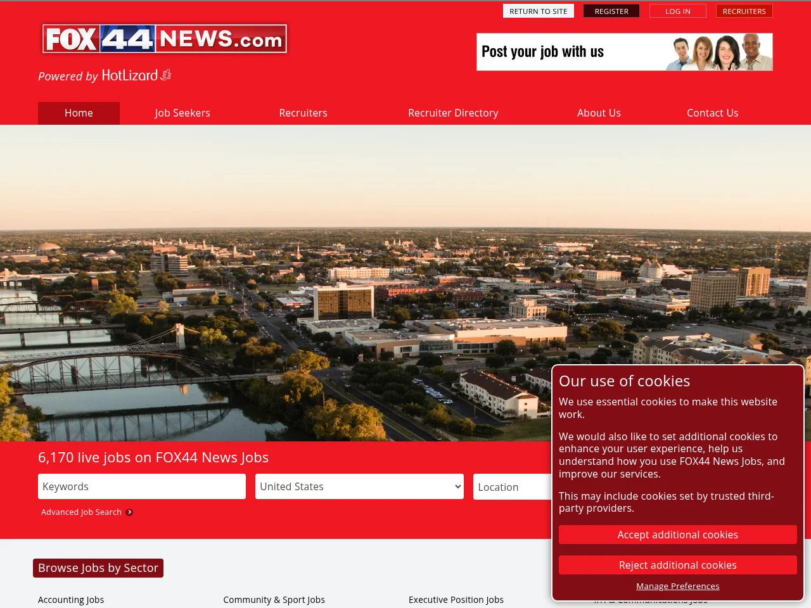The width and height of the screenshot is (811, 608).
Task: Open the Recruiter Directory menu item
Action: click(x=453, y=113)
